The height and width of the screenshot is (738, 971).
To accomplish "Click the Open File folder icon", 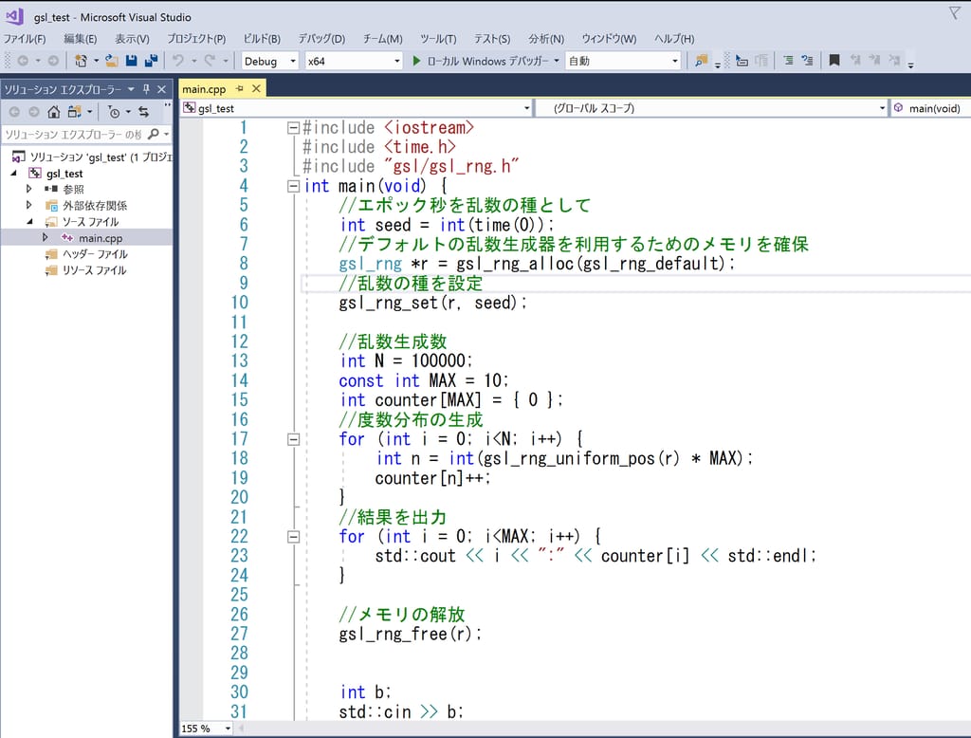I will tap(112, 61).
